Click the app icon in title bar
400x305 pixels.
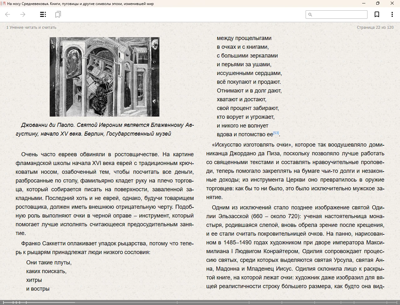click(x=3, y=3)
